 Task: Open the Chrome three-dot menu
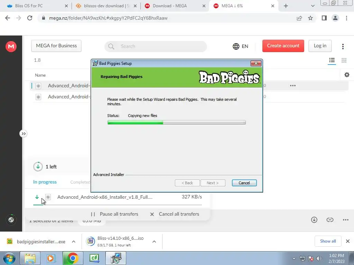tap(346, 18)
